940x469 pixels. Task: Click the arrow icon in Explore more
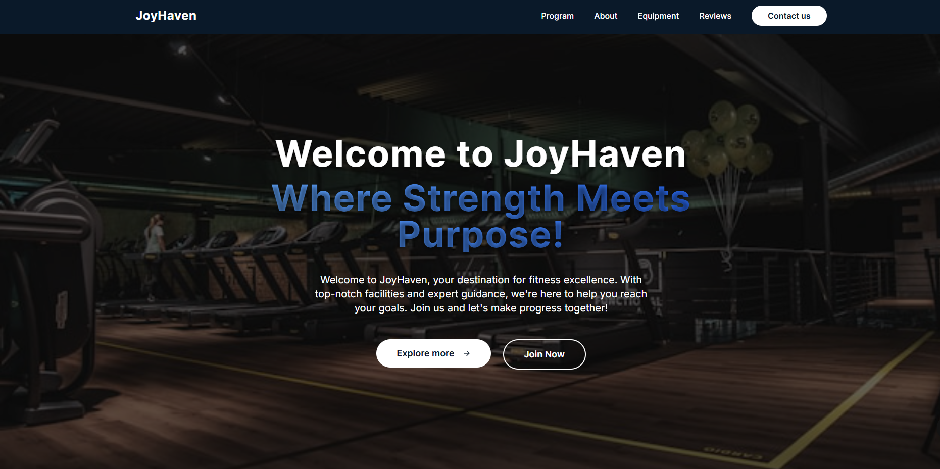467,353
